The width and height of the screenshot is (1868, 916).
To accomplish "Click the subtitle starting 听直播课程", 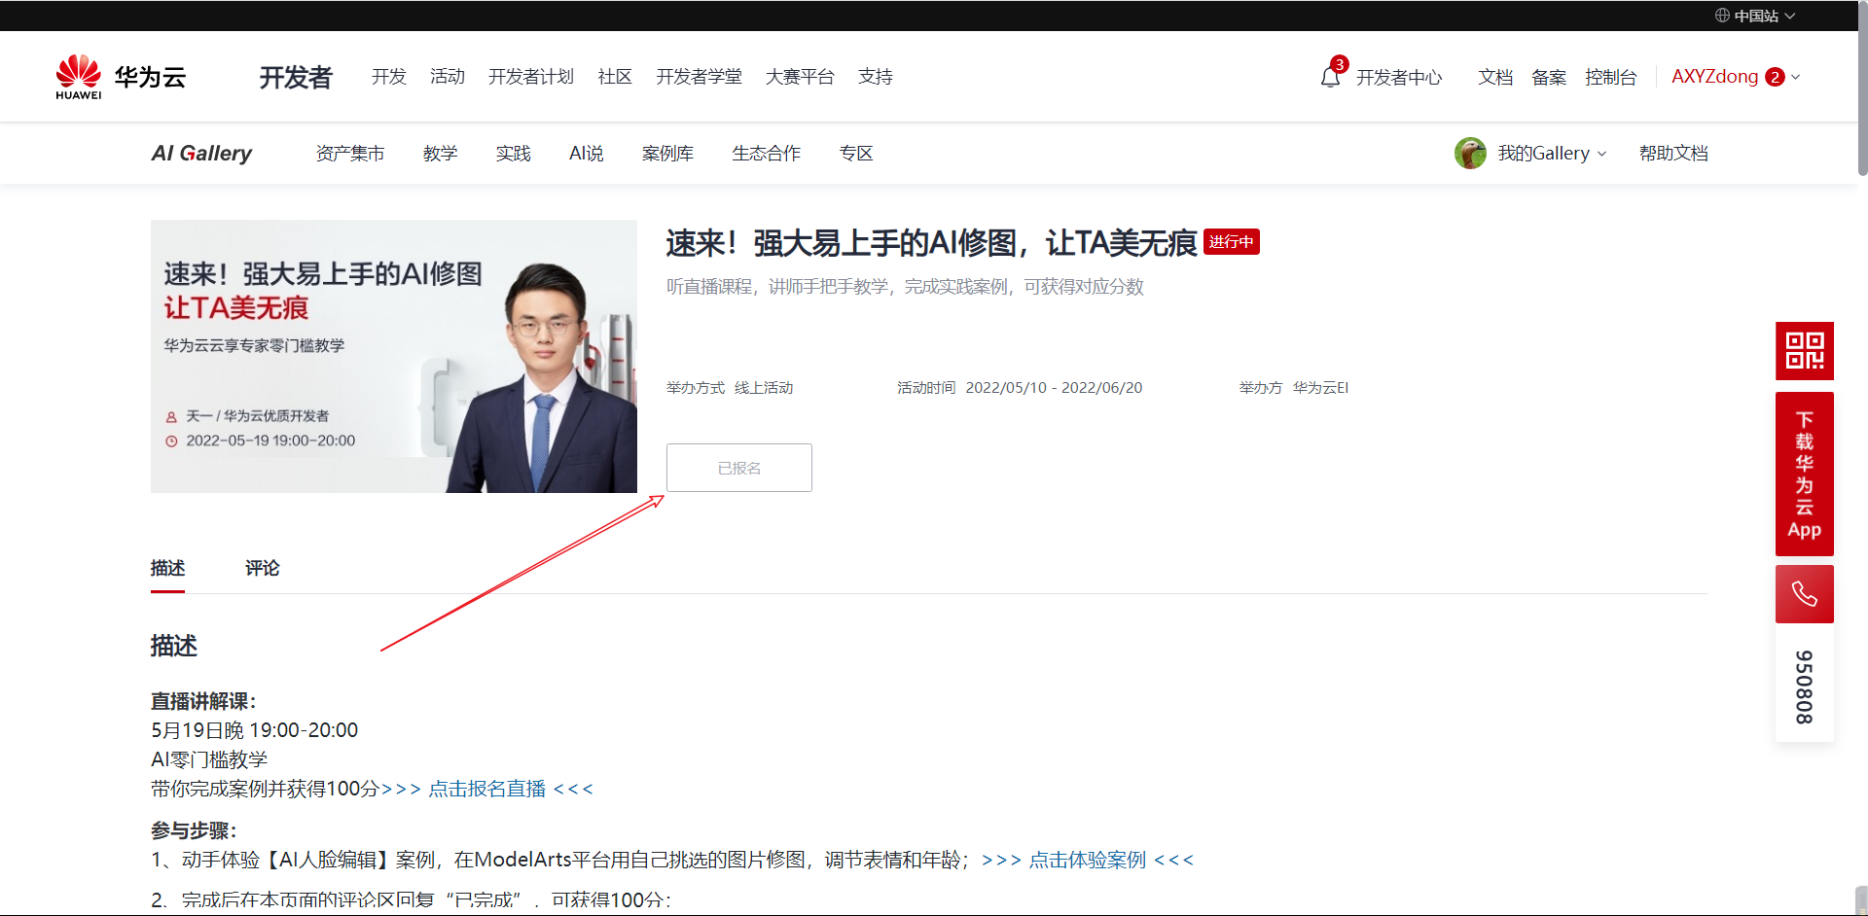I will (x=905, y=287).
